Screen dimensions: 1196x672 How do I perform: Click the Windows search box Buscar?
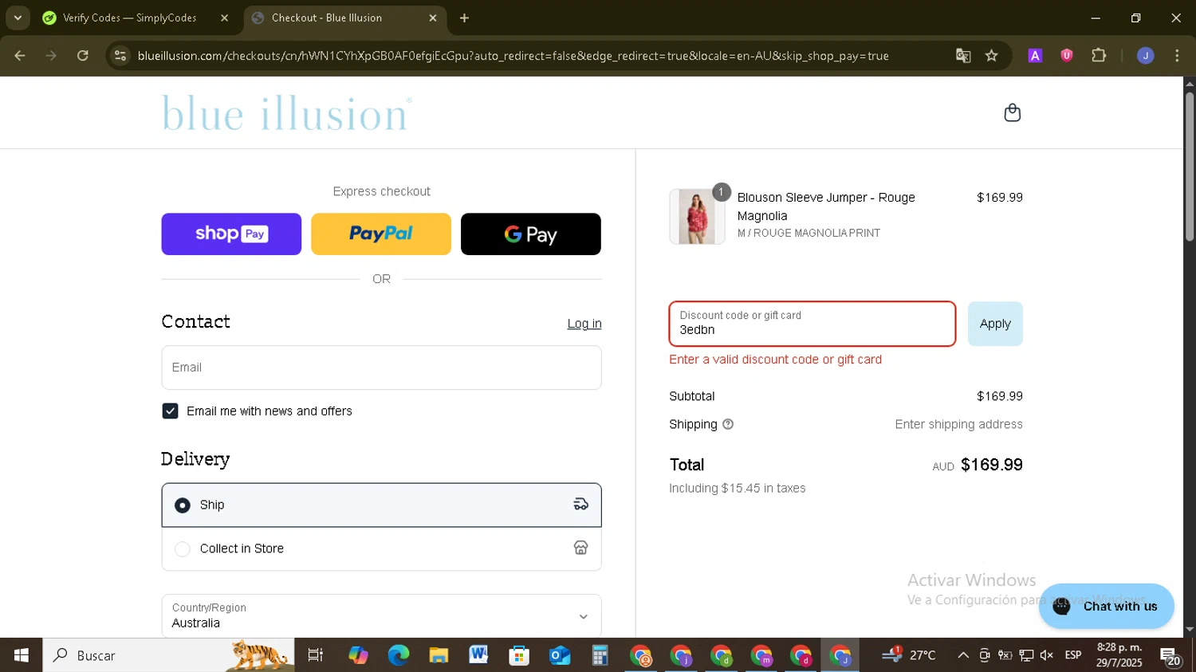(x=168, y=655)
